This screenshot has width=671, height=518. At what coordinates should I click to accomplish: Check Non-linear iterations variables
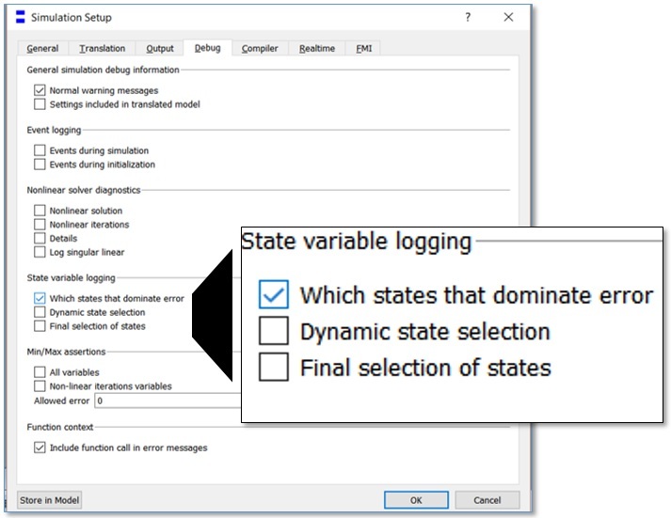click(x=40, y=386)
